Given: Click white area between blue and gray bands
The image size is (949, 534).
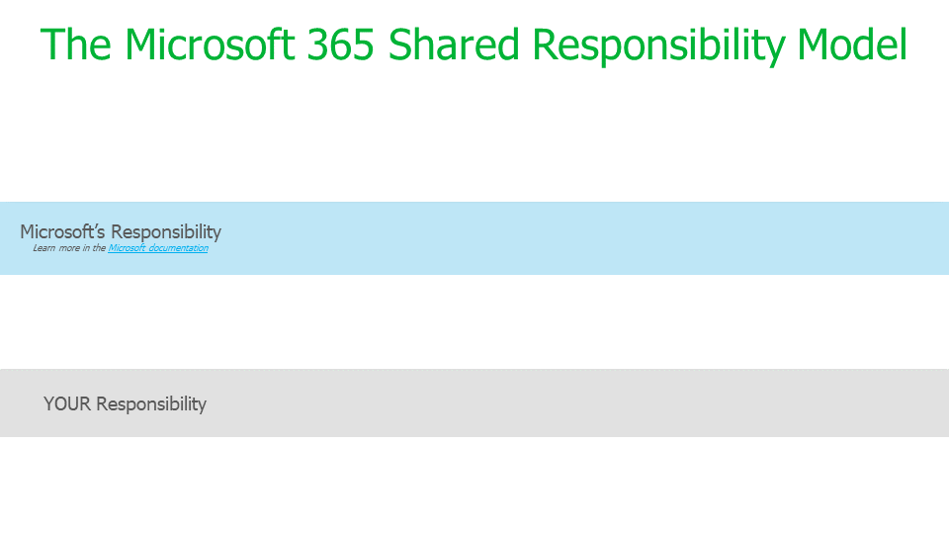Looking at the screenshot, I should (474, 321).
